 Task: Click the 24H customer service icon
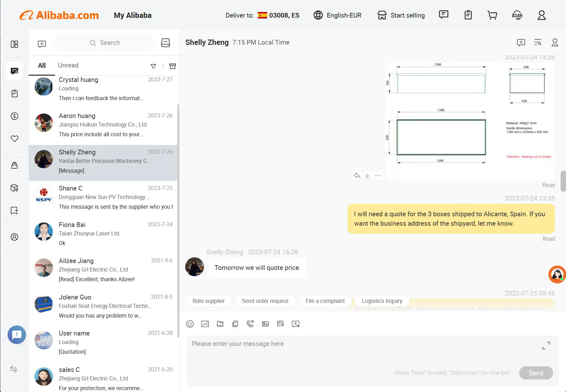(x=517, y=15)
